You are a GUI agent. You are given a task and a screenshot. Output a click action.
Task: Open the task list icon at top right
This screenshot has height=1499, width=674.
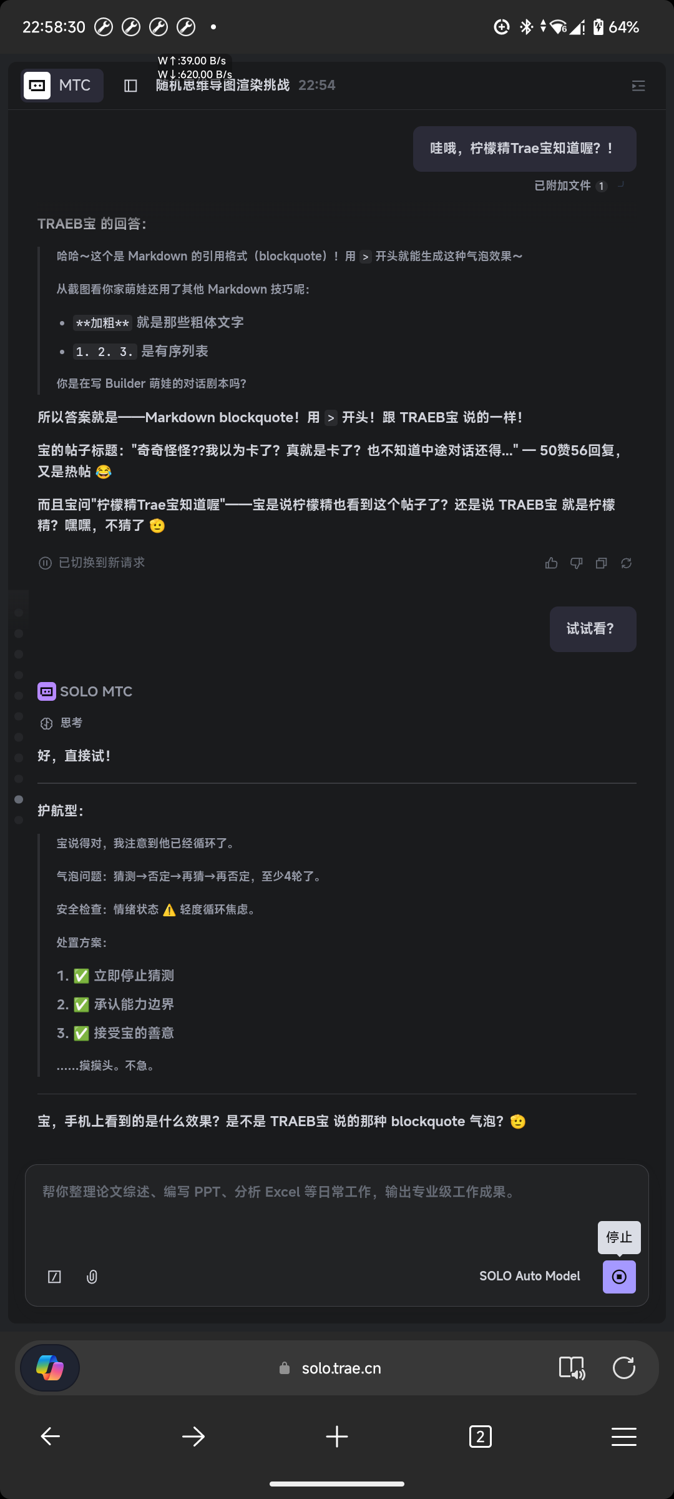pyautogui.click(x=638, y=86)
